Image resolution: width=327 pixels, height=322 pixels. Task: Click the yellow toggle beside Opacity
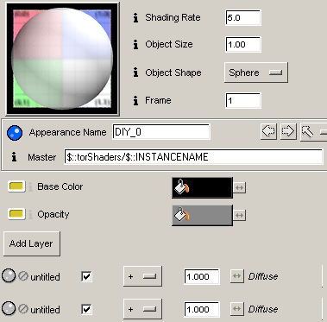(16, 214)
